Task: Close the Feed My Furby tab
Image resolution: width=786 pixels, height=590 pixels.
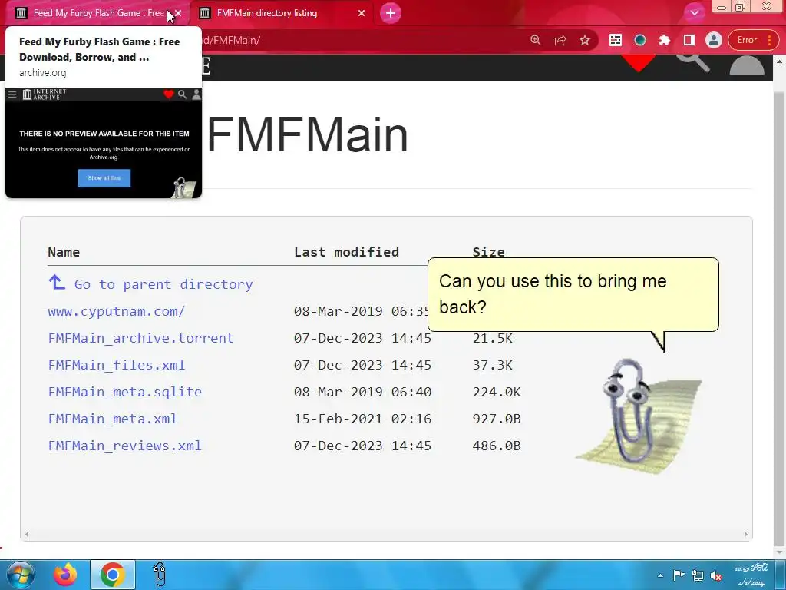Action: [178, 13]
